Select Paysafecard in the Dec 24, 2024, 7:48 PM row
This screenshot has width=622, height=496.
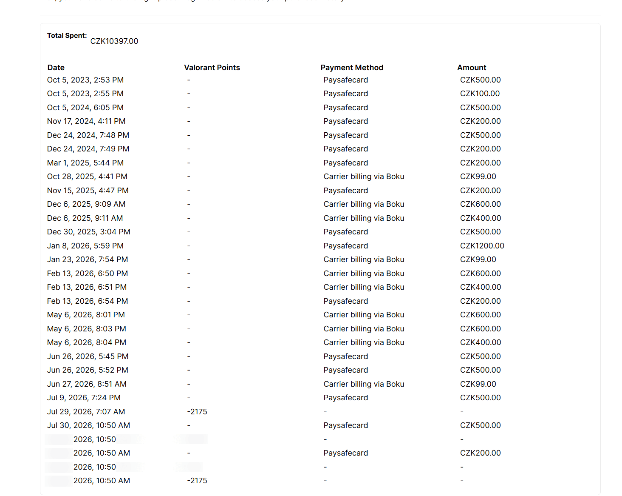[x=346, y=135]
